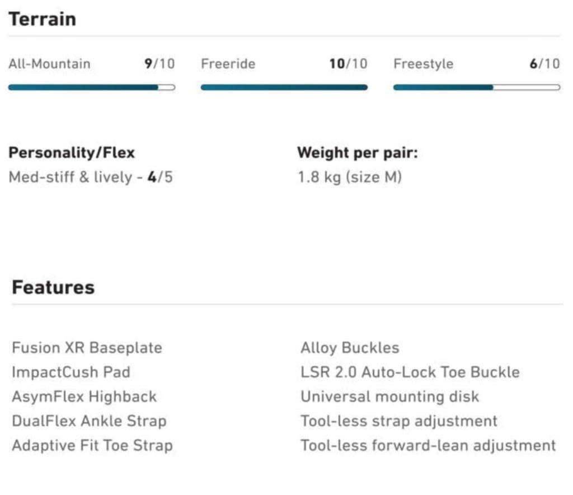Click the 1.8 kg weight value
573x495 pixels.
[x=349, y=178]
